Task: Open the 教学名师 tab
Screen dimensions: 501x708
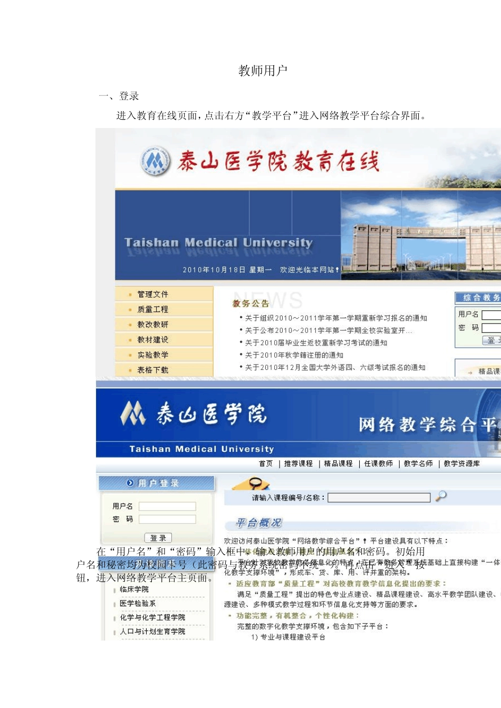Action: coord(418,464)
